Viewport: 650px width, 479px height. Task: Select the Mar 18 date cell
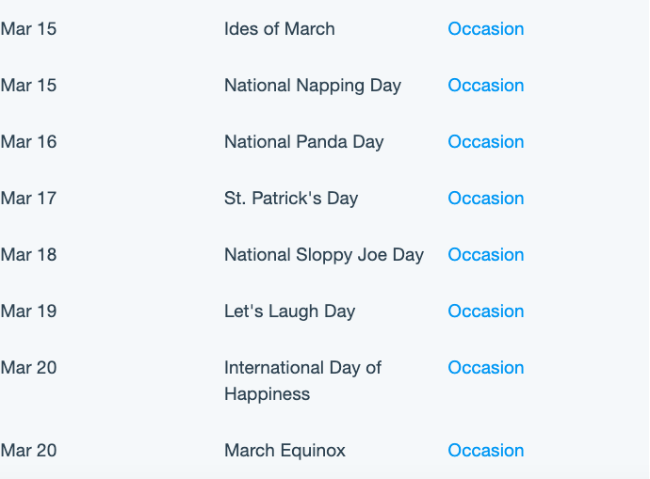pos(28,255)
